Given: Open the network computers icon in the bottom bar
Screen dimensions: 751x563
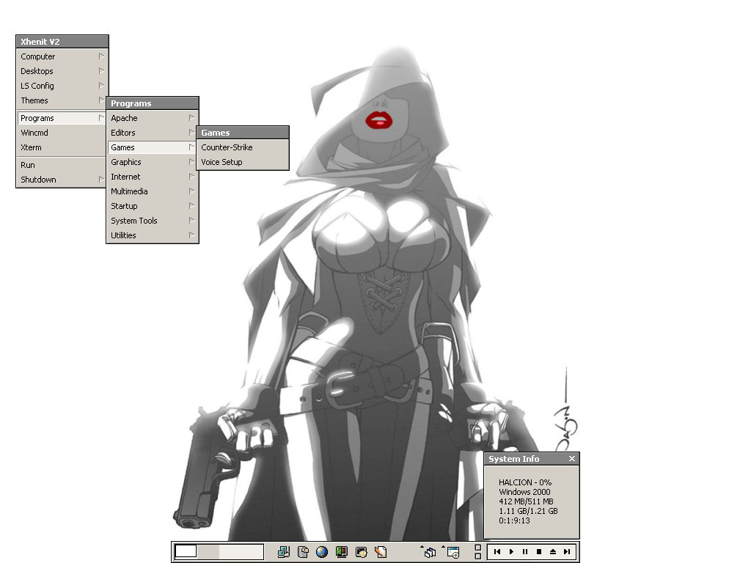Looking at the screenshot, I should click(x=284, y=552).
